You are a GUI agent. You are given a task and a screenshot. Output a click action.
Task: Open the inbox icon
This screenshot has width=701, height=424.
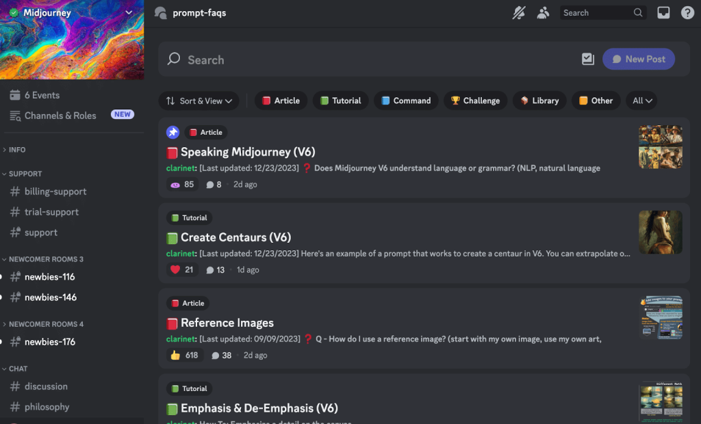tap(663, 12)
